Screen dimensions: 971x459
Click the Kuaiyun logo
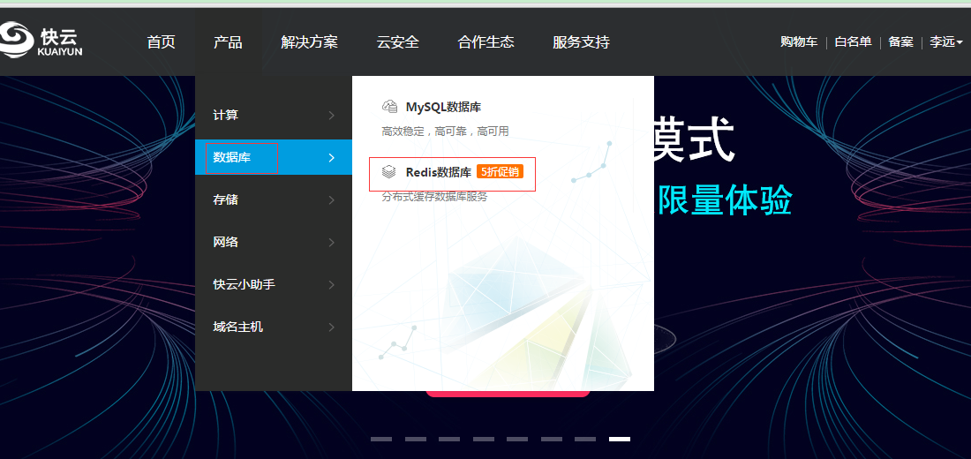click(x=41, y=41)
